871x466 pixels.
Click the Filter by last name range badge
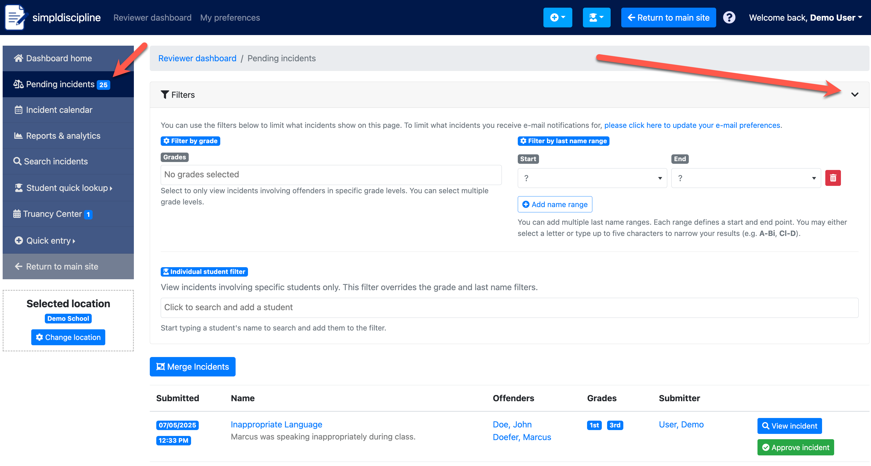coord(563,141)
